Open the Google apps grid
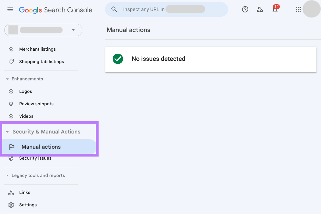The width and height of the screenshot is (321, 214). (298, 9)
